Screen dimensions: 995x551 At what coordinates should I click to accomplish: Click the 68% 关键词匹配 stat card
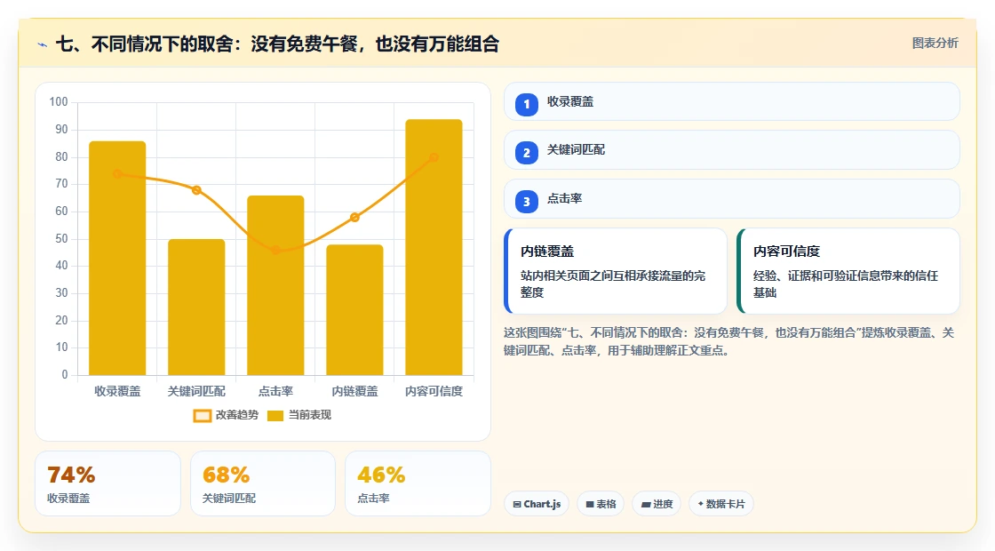pos(263,483)
